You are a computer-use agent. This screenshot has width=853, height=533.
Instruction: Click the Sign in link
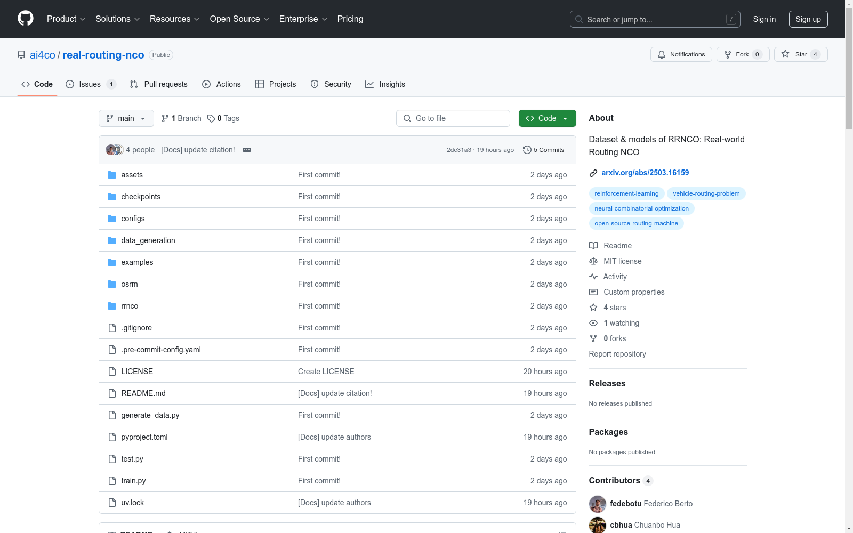click(x=765, y=19)
